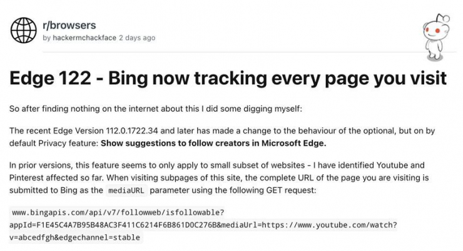Open the post title about Edge 122
463x251 pixels.
pyautogui.click(x=228, y=79)
